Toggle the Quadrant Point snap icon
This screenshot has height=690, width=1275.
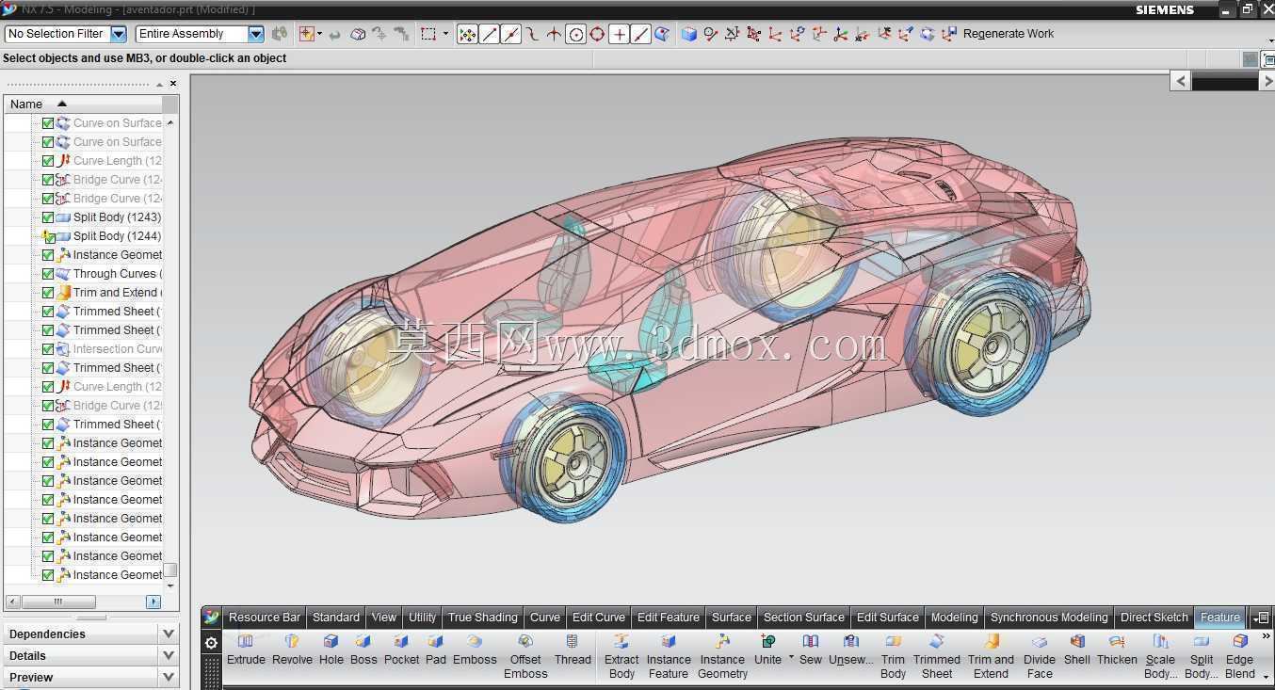597,35
